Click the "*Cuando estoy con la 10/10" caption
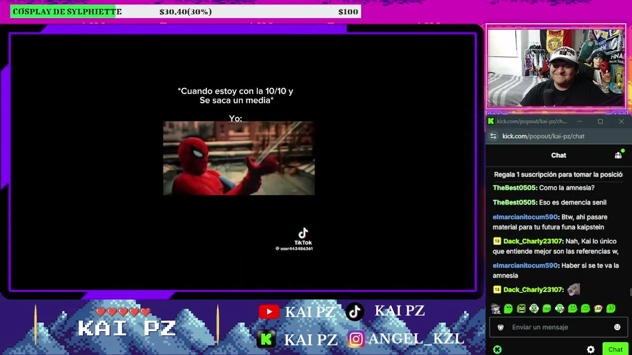 point(236,96)
